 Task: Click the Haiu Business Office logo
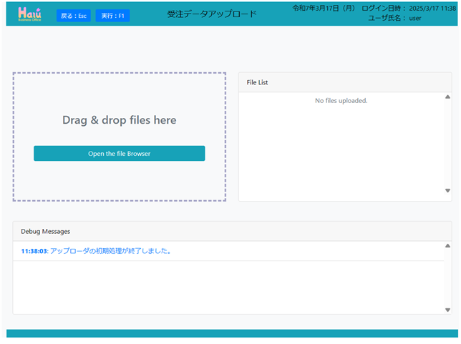click(x=29, y=14)
